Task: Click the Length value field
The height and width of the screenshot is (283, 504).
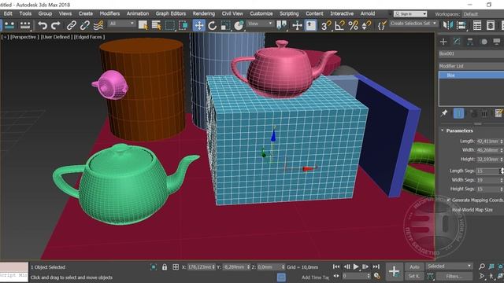Action: [x=487, y=141]
